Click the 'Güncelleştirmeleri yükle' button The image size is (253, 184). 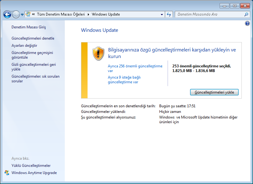point(214,92)
